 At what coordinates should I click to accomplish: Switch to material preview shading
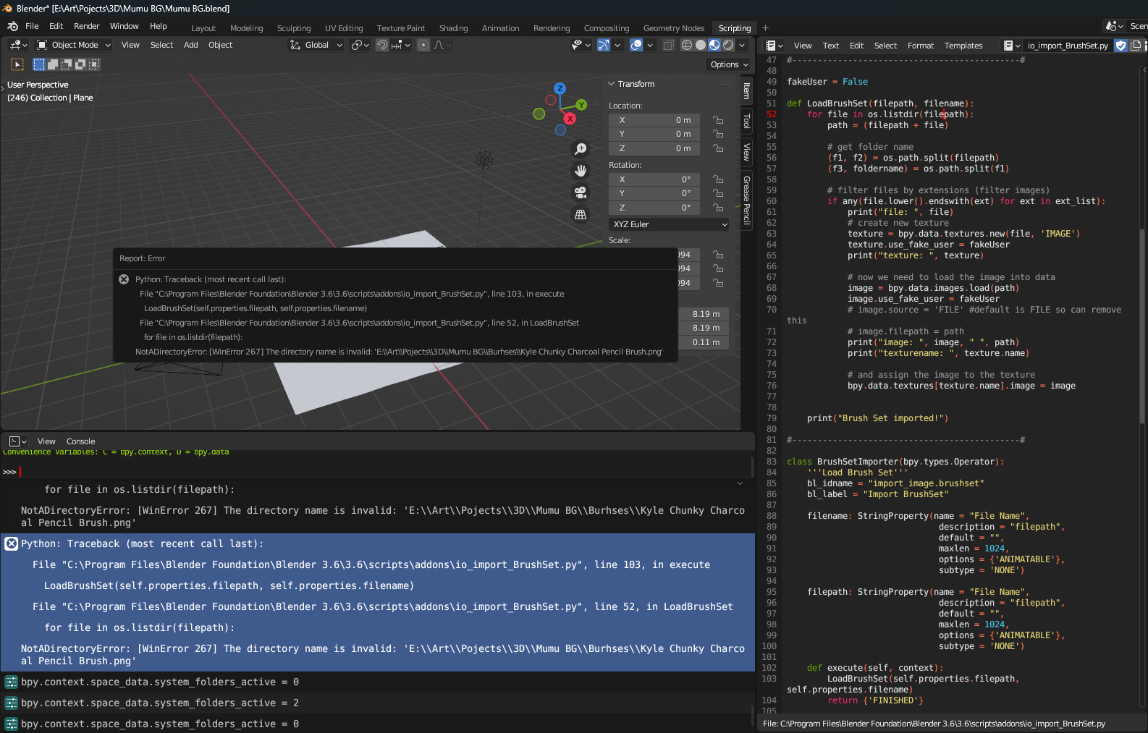click(714, 45)
